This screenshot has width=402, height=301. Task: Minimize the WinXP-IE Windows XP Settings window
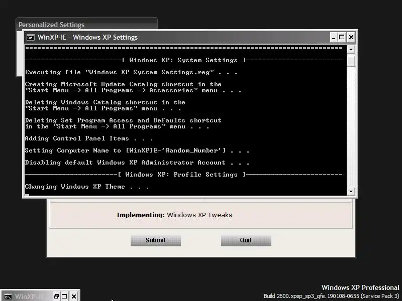click(334, 38)
